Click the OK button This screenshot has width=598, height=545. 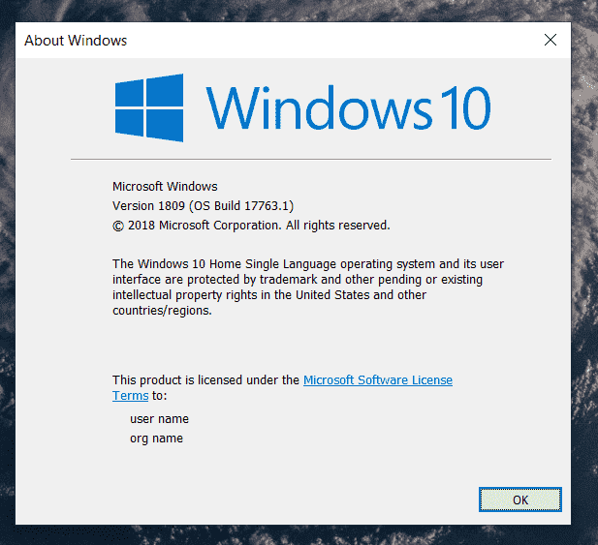pos(520,500)
